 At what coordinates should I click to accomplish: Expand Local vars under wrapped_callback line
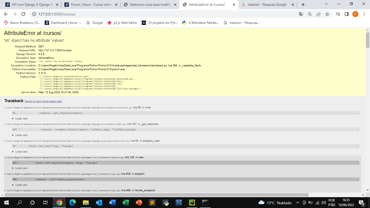20,135
